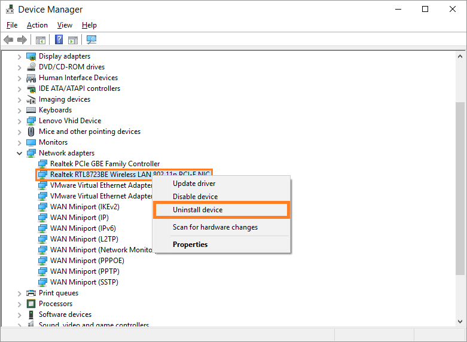Click the scrollbar up arrow
Viewport: 467px width, 342px height.
tap(460, 56)
